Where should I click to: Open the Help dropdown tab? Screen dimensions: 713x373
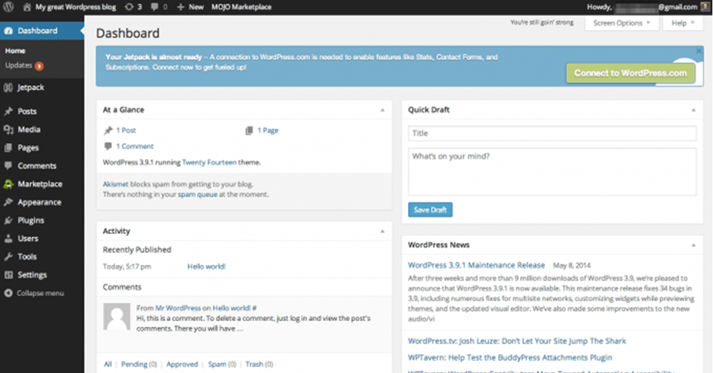(x=683, y=23)
